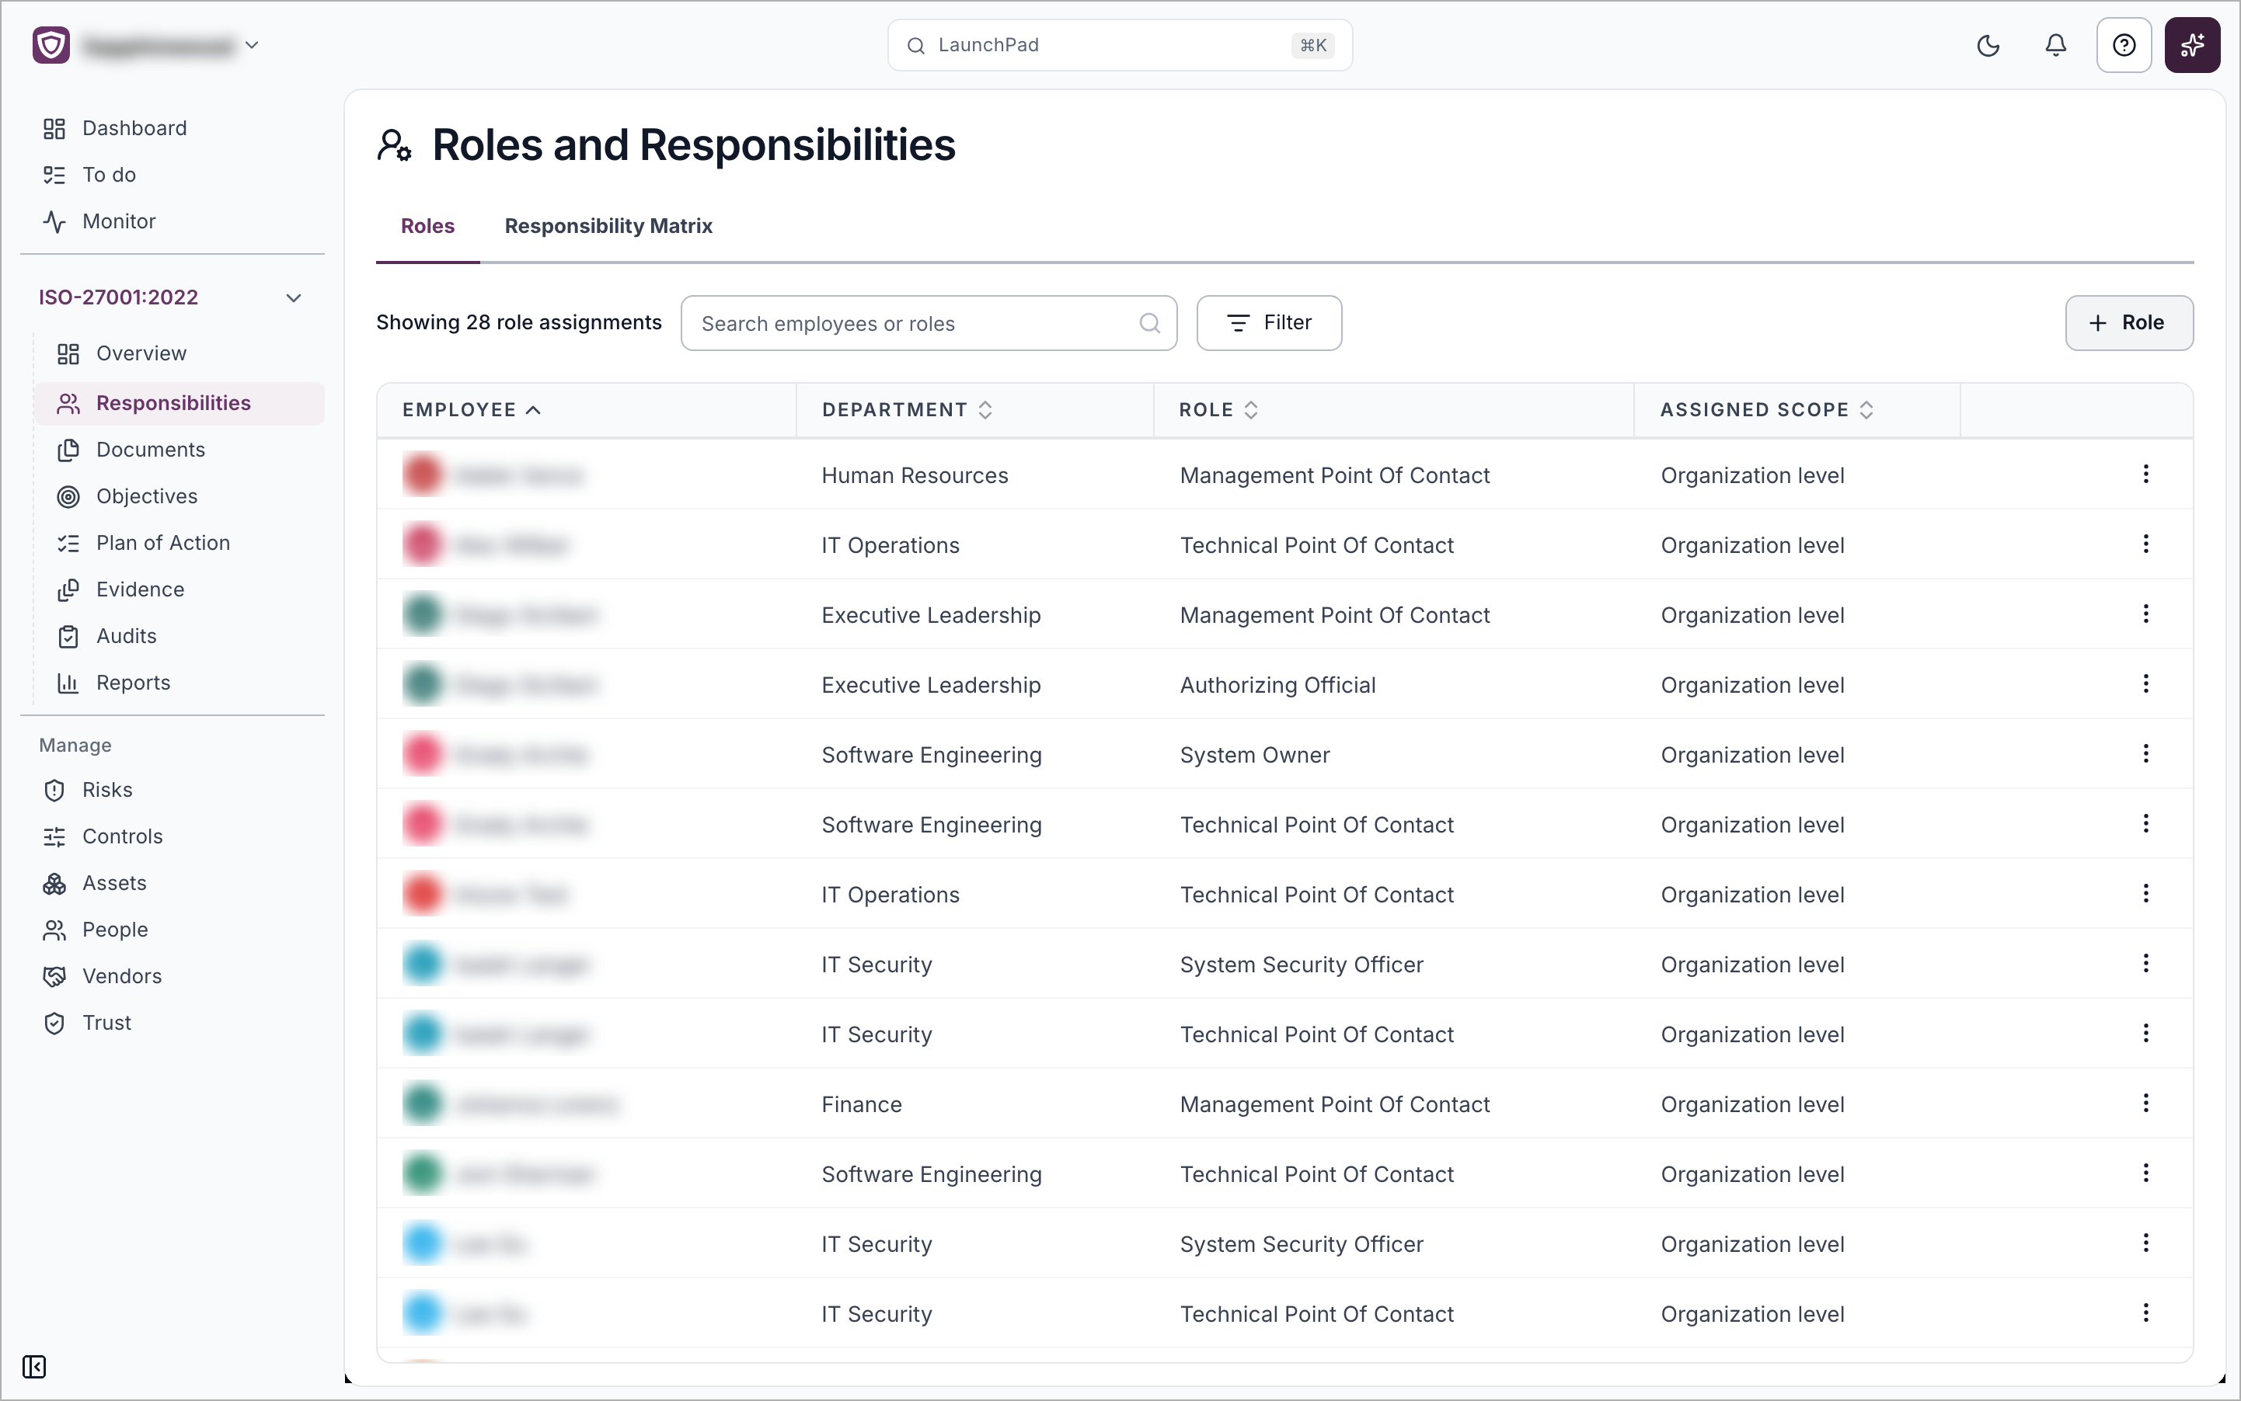Image resolution: width=2241 pixels, height=1401 pixels.
Task: Collapse the ISO-27001:2022 section
Action: point(294,297)
